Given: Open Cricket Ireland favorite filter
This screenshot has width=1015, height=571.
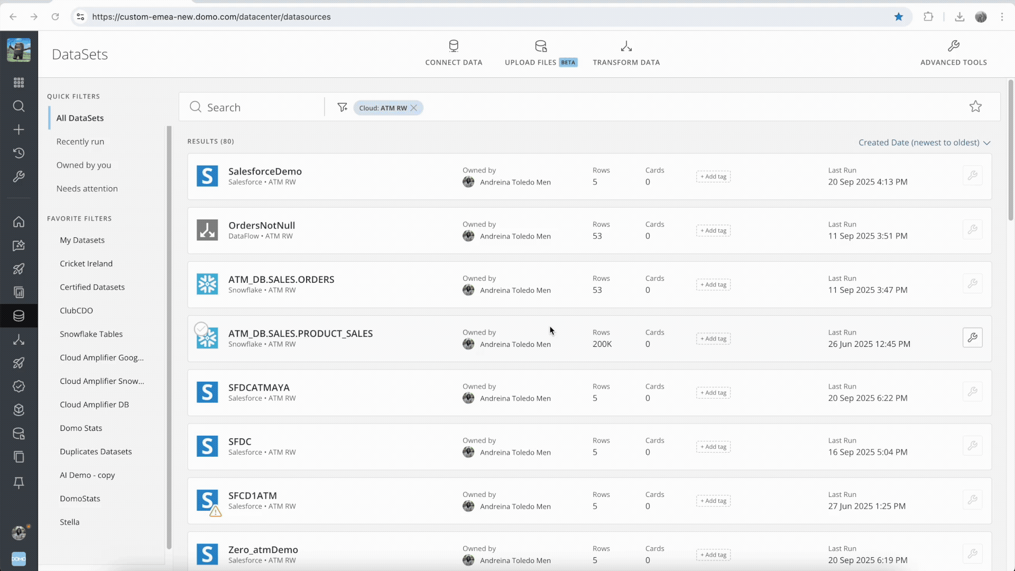Looking at the screenshot, I should coord(86,263).
